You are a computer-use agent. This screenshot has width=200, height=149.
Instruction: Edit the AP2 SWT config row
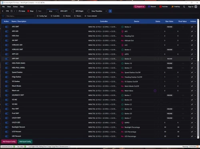192,27
